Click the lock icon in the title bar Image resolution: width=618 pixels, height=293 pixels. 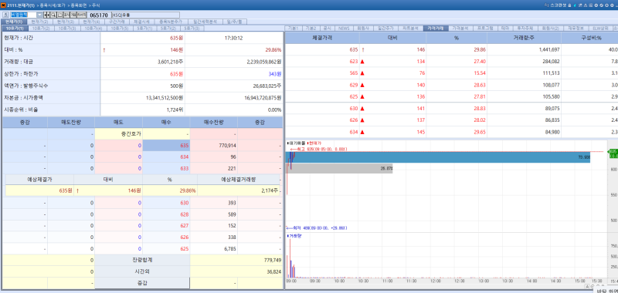pyautogui.click(x=569, y=5)
